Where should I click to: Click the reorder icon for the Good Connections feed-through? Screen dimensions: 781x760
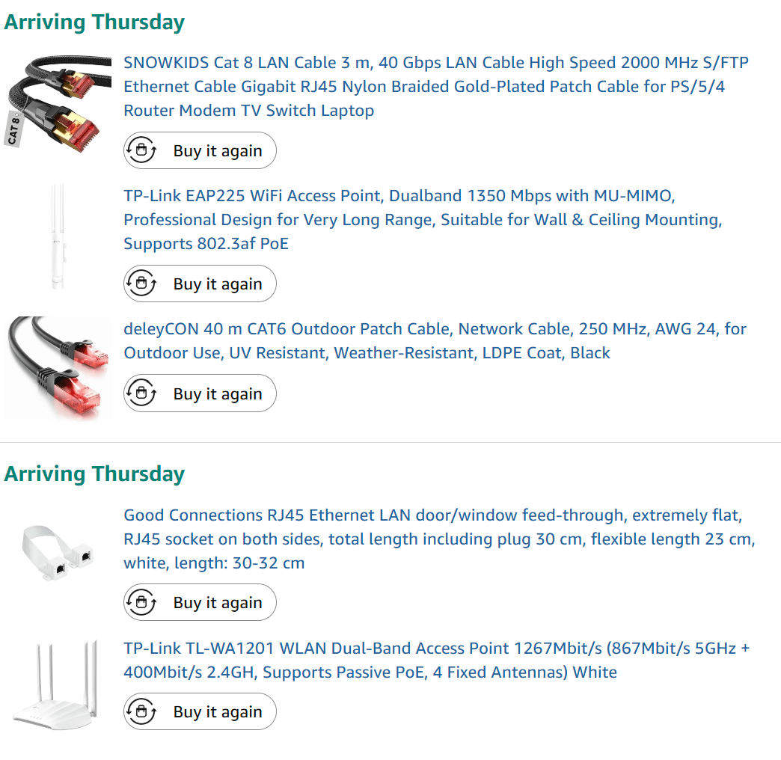click(x=141, y=602)
